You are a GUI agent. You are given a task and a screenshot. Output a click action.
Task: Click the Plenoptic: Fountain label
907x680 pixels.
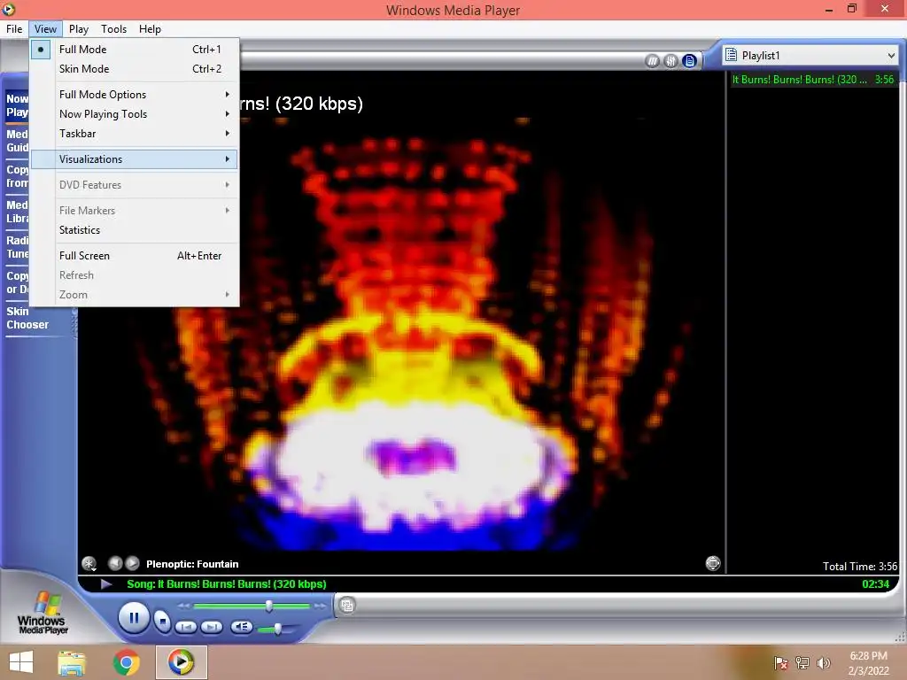tap(192, 564)
